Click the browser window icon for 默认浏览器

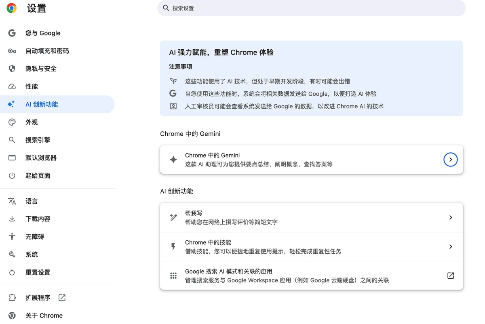click(12, 158)
